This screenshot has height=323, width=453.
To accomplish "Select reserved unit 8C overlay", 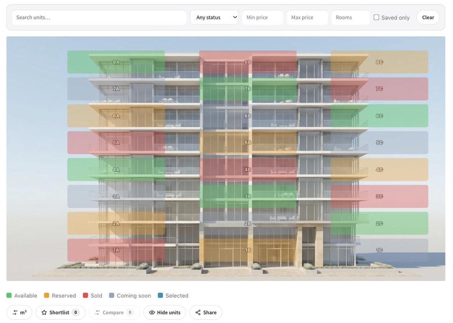I will pyautogui.click(x=379, y=62).
